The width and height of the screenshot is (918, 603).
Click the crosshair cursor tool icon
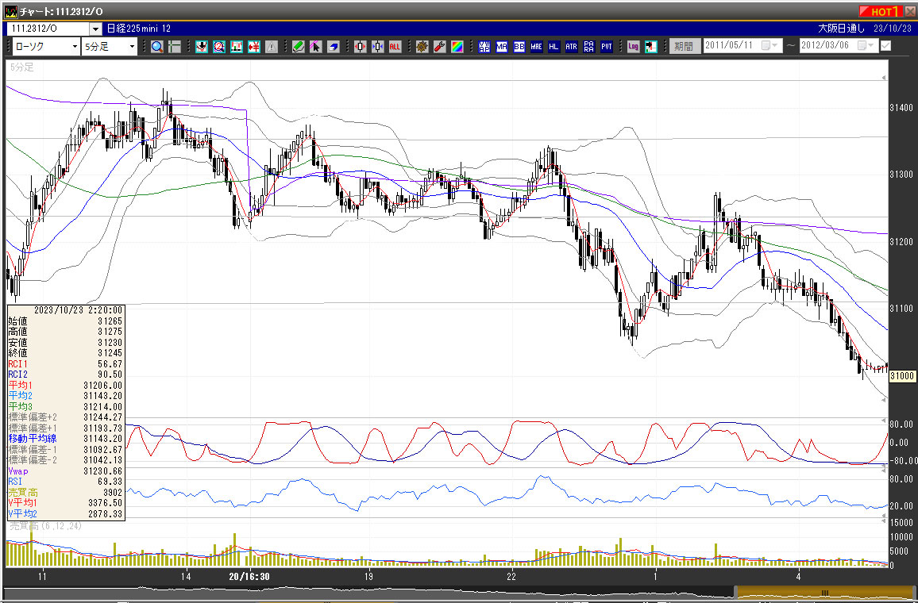[175, 47]
